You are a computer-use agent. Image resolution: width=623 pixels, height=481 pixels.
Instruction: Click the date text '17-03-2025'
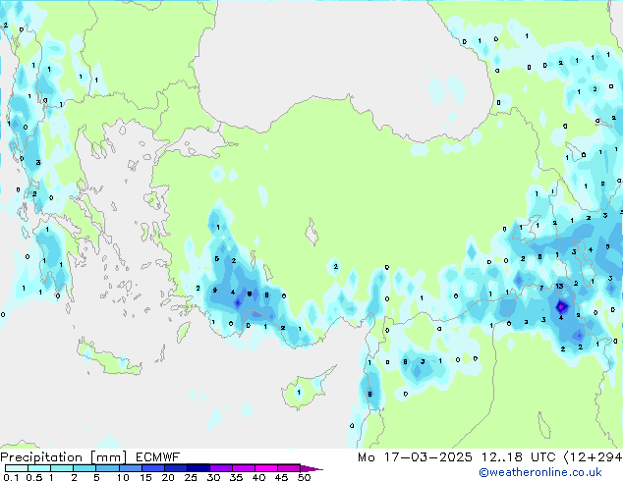click(x=427, y=457)
